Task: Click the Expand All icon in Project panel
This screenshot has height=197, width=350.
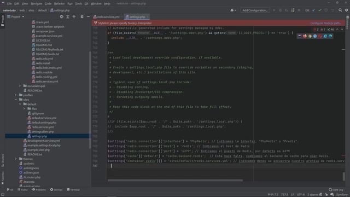Action: point(68,17)
